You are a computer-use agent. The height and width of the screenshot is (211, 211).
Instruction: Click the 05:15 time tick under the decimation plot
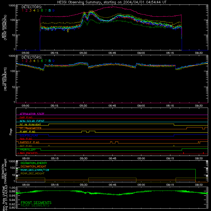point(55,185)
